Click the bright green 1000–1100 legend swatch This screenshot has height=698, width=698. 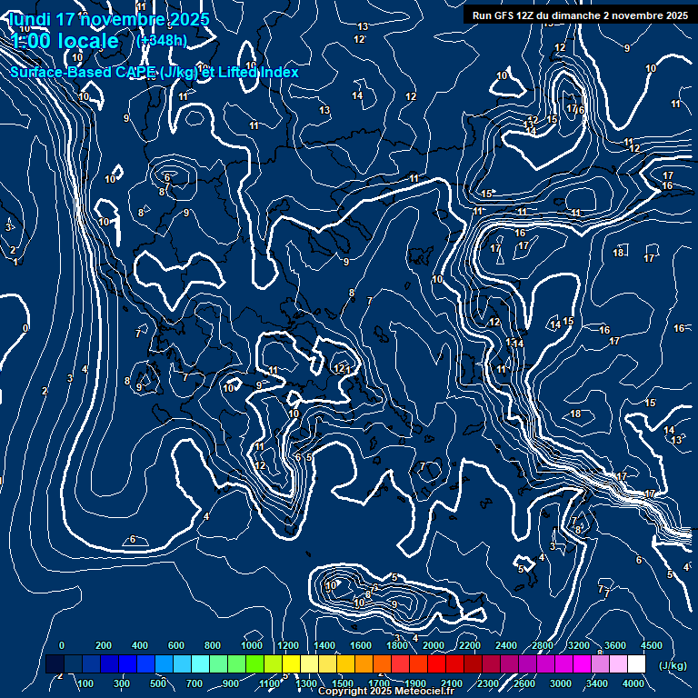(x=254, y=663)
